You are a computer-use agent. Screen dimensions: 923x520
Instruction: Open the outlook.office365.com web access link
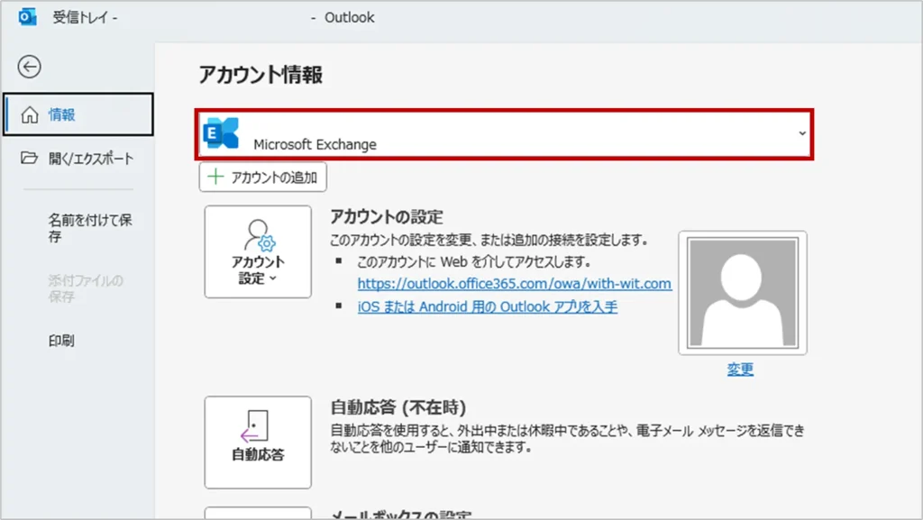coord(514,284)
